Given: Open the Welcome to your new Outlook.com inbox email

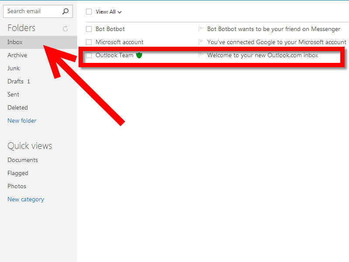Looking at the screenshot, I should coord(263,55).
